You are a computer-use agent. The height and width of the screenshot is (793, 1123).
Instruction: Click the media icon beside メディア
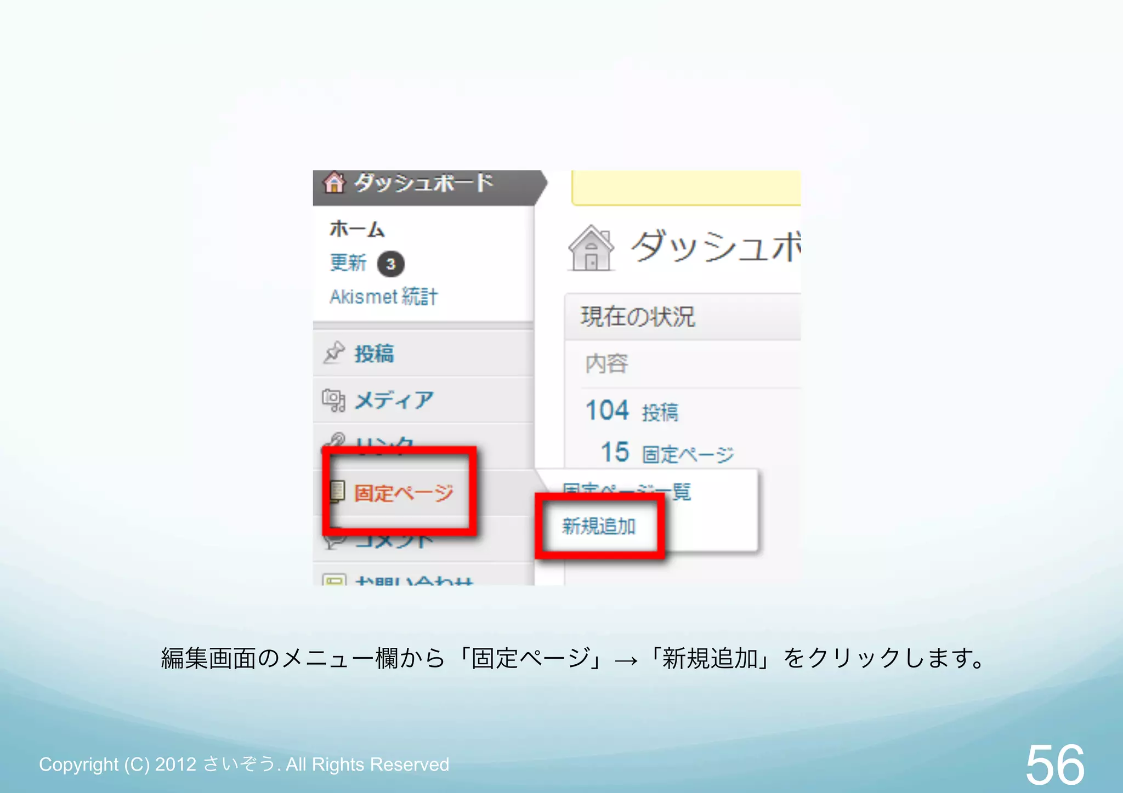[x=333, y=400]
